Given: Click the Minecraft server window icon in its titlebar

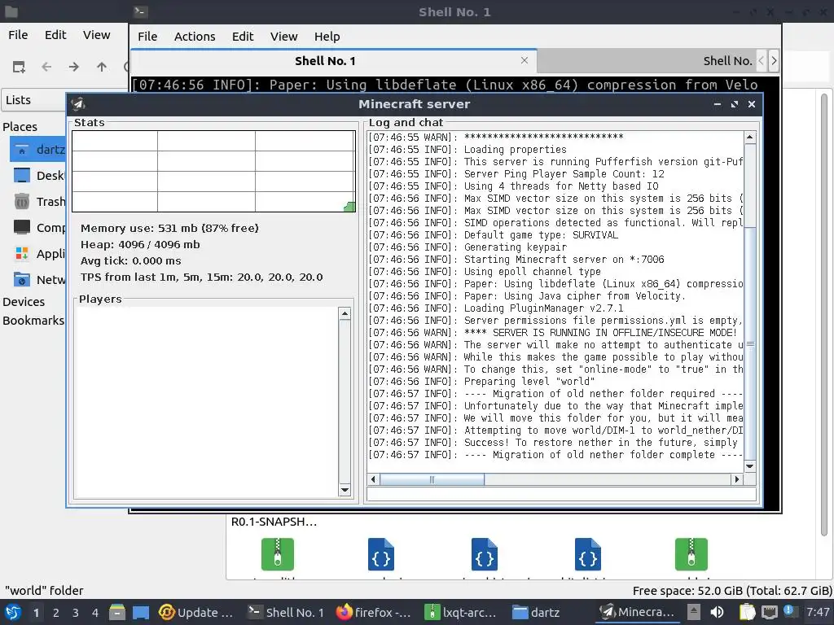Looking at the screenshot, I should coord(79,104).
